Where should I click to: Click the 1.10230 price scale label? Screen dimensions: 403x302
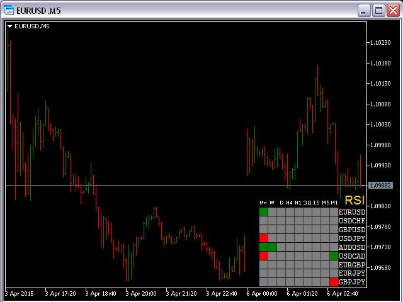coord(380,42)
